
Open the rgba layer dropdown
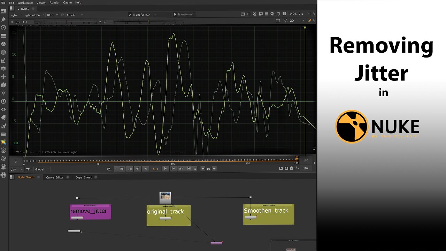coord(16,15)
